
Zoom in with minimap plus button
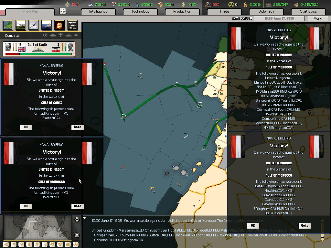coord(77,220)
